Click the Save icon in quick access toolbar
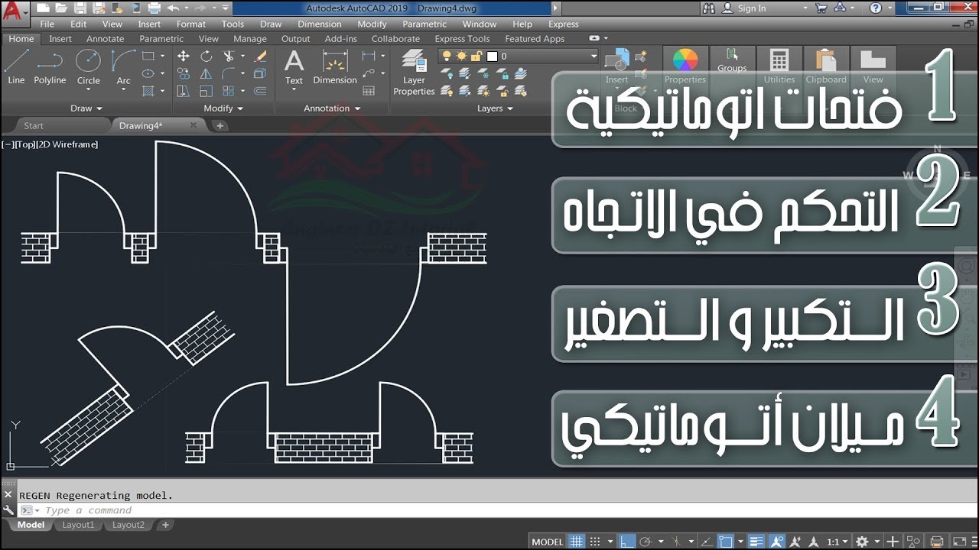This screenshot has width=979, height=550. click(81, 8)
